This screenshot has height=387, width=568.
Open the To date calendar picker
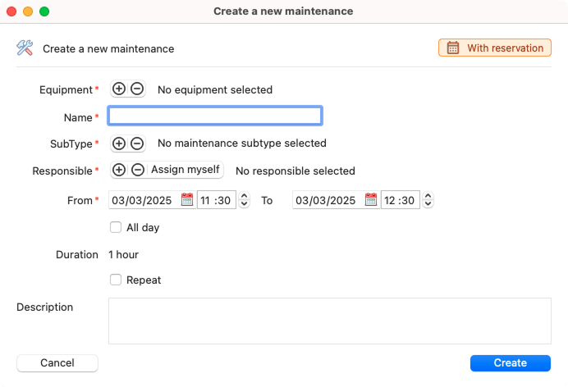(x=371, y=199)
